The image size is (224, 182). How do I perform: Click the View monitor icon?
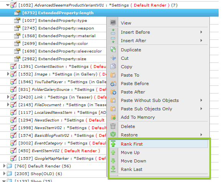113,22
